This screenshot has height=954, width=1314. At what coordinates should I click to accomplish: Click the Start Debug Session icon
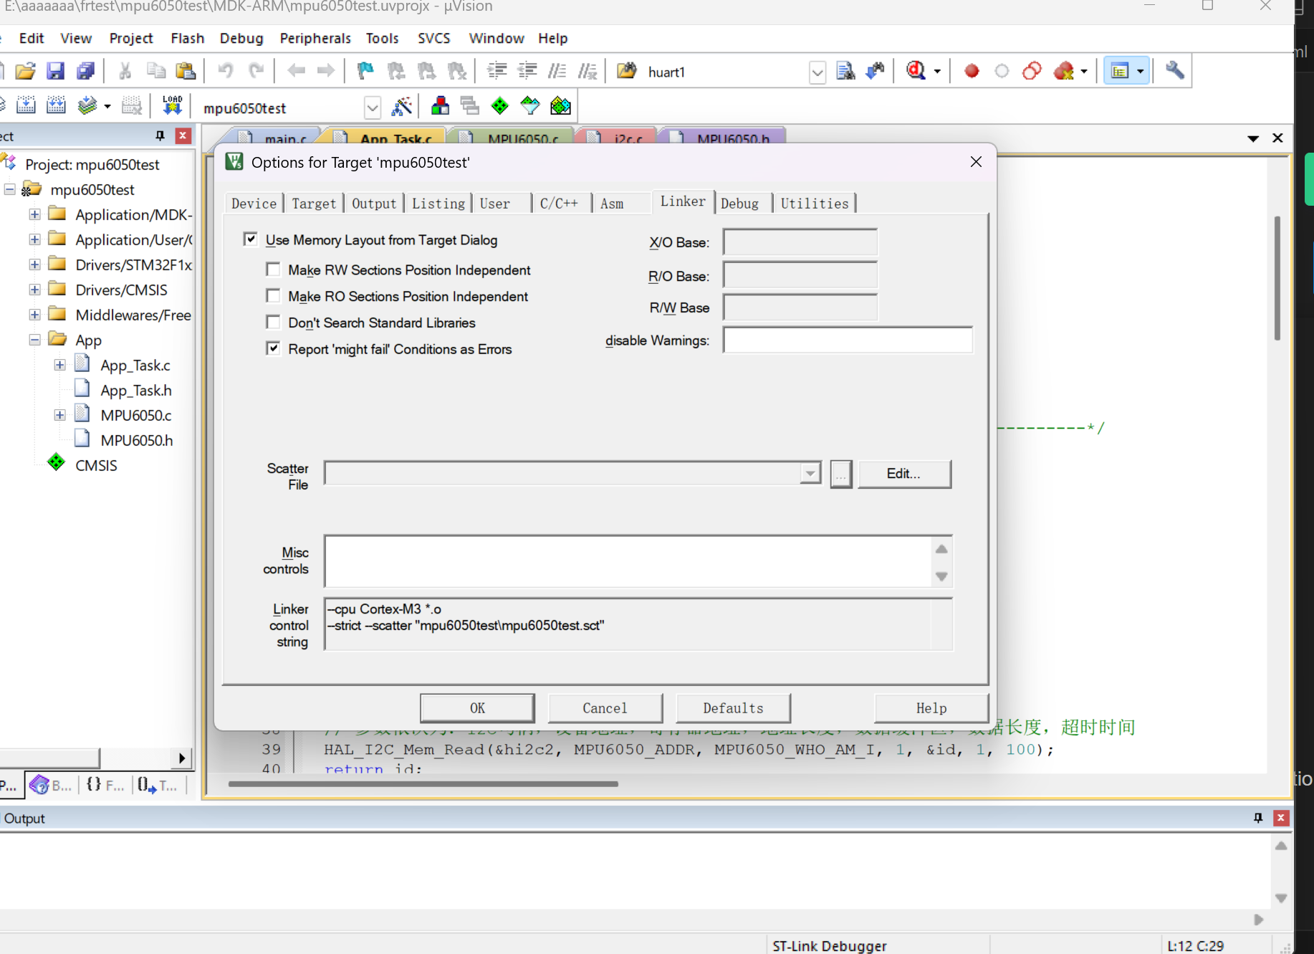pos(916,71)
